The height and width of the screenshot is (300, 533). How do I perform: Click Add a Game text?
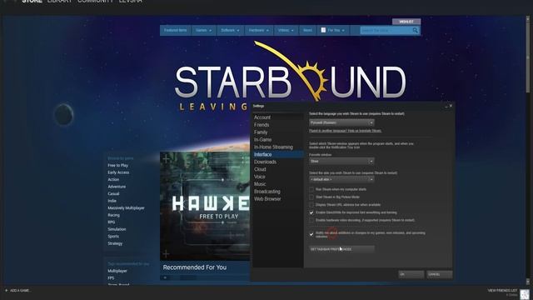point(20,291)
